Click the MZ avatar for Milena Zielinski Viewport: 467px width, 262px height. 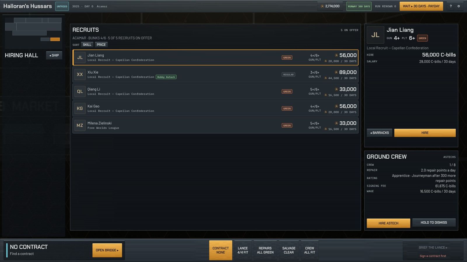click(80, 125)
